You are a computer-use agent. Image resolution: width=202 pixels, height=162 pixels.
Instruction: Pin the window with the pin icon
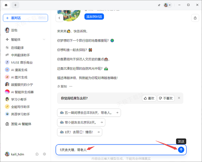tap(159, 5)
